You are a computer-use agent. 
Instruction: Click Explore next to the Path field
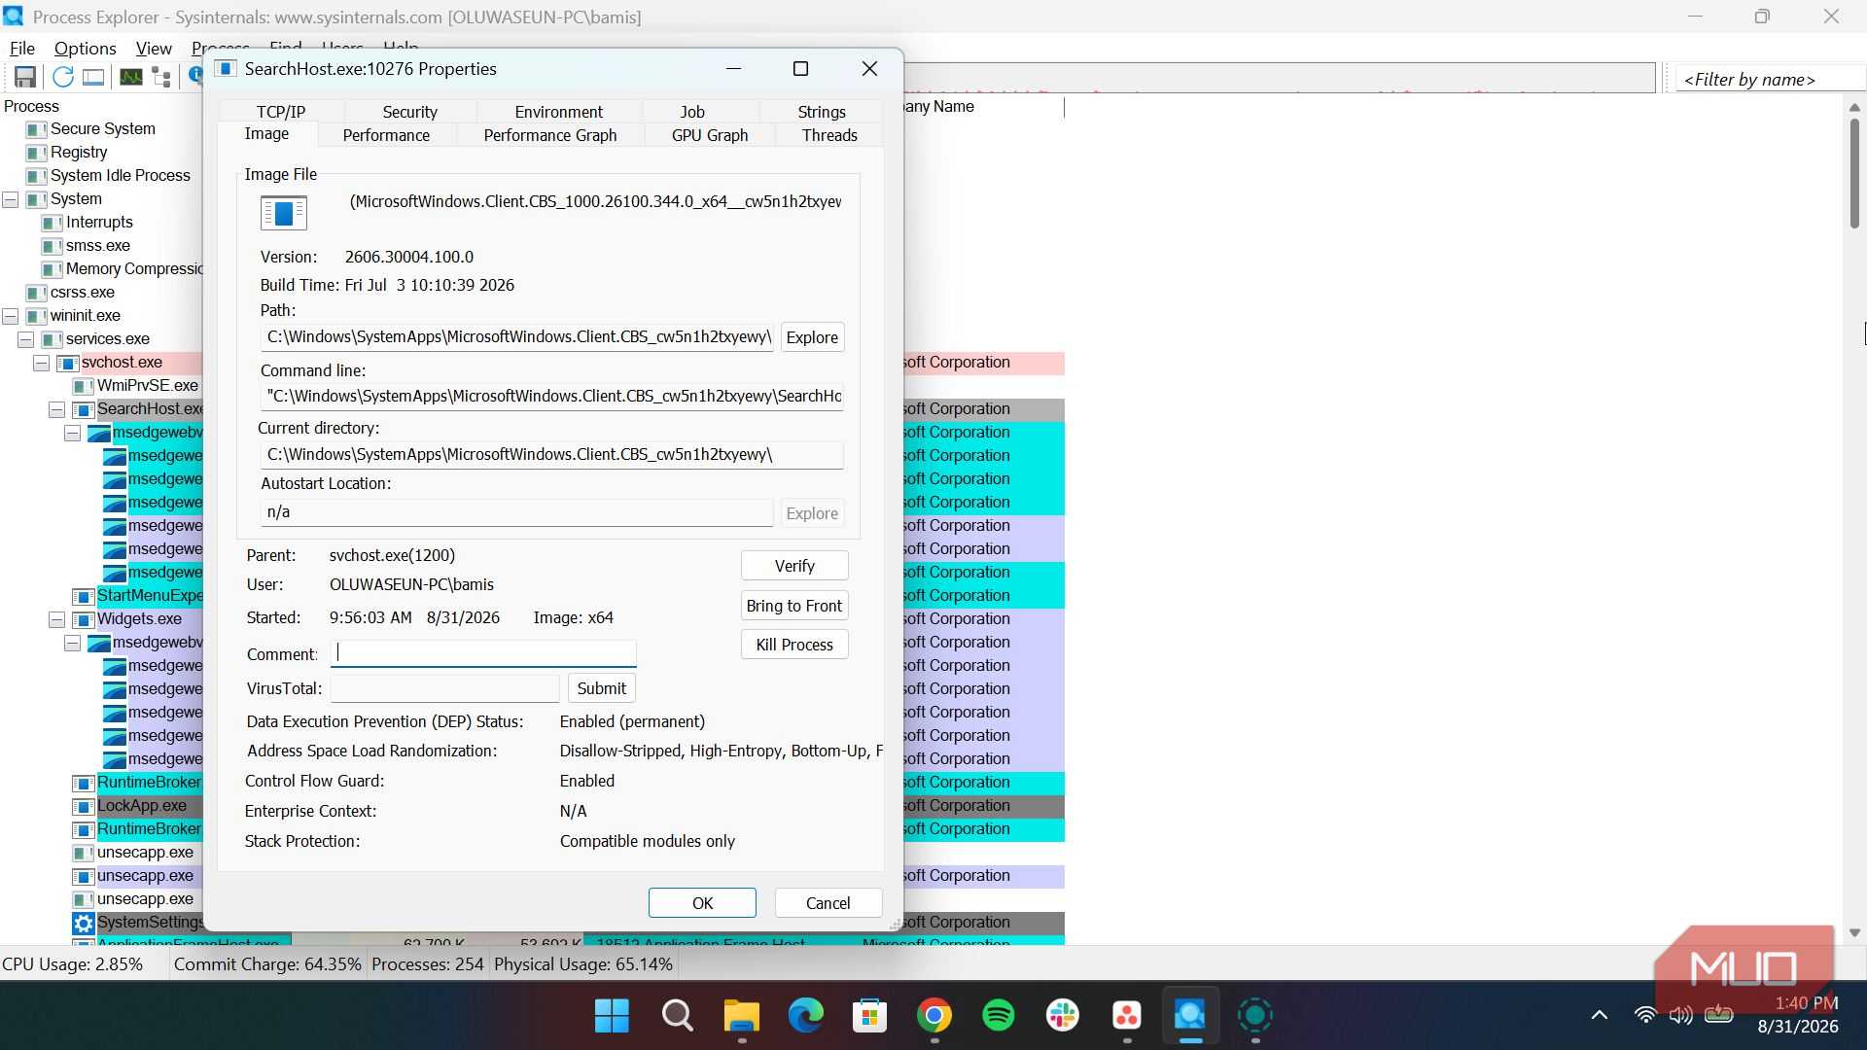pos(812,337)
